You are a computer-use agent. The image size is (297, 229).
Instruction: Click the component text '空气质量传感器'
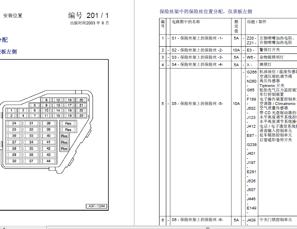274,108
